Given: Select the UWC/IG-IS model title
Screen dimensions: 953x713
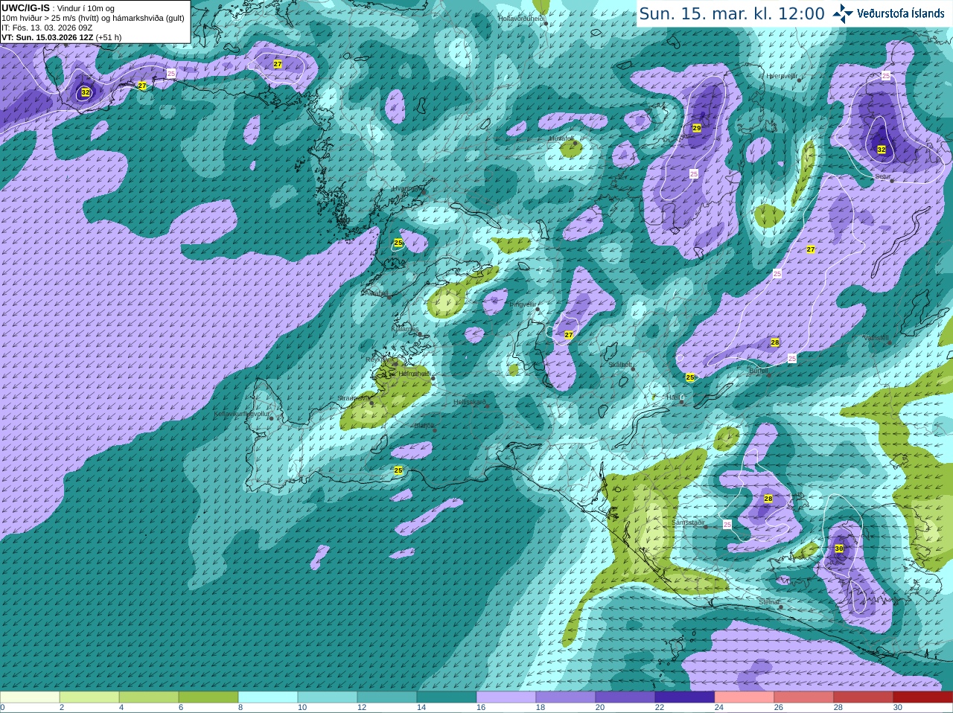Looking at the screenshot, I should (25, 7).
